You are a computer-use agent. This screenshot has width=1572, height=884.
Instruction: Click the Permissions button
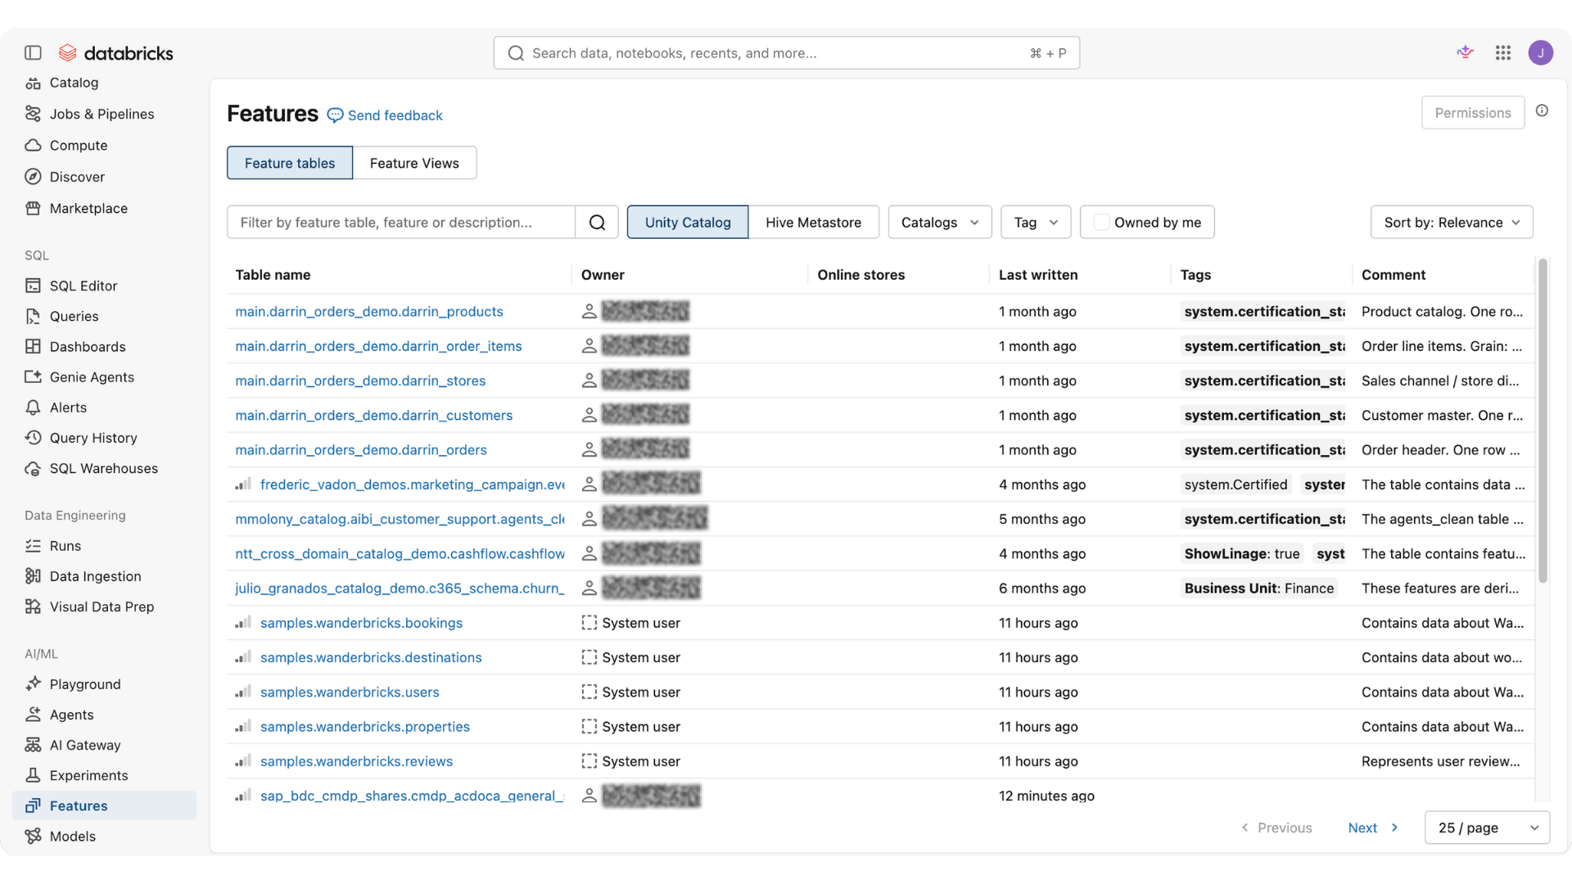point(1472,113)
